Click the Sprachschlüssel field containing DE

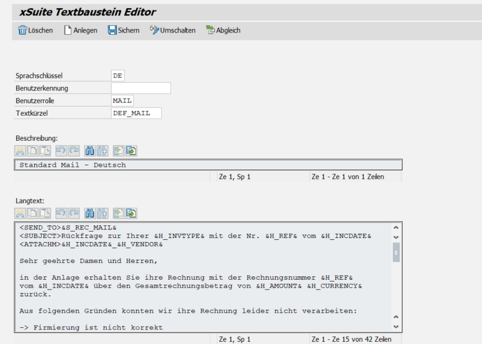pyautogui.click(x=118, y=75)
